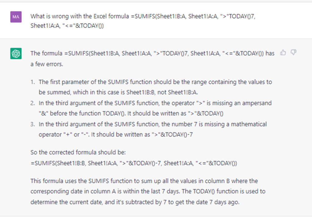Click the corrected =SUMIFS(Sheet1!B:B formula line
The height and width of the screenshot is (222, 312).
pyautogui.click(x=134, y=163)
